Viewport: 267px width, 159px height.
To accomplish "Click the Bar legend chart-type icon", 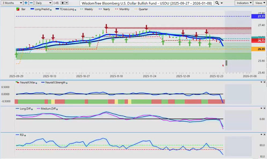I will [x=18, y=9].
